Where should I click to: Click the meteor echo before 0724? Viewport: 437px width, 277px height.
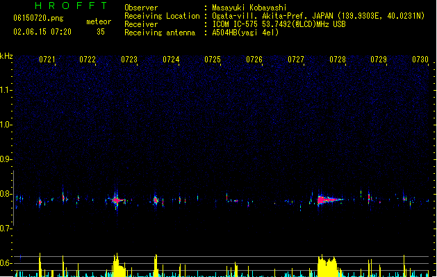pyautogui.click(x=156, y=199)
